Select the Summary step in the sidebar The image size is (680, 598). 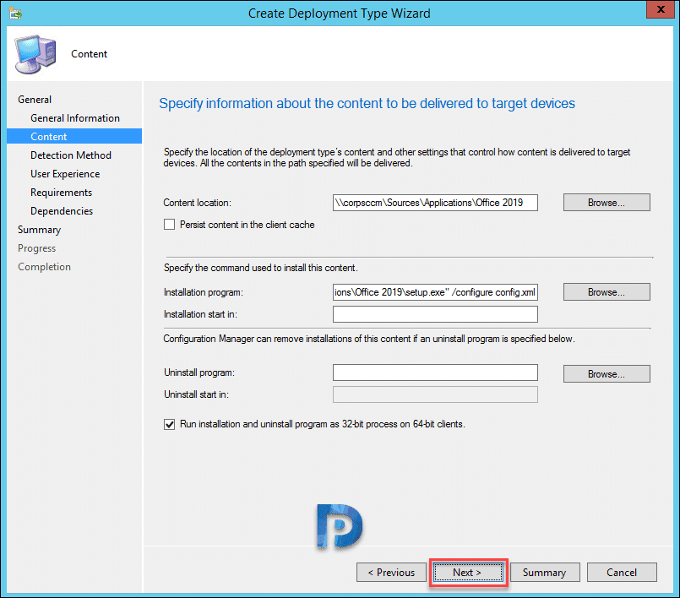pos(39,230)
